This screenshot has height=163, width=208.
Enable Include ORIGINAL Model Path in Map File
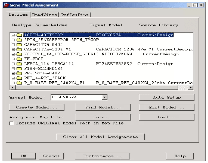(x=12, y=123)
